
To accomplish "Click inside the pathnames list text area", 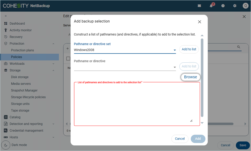I will [x=137, y=104].
